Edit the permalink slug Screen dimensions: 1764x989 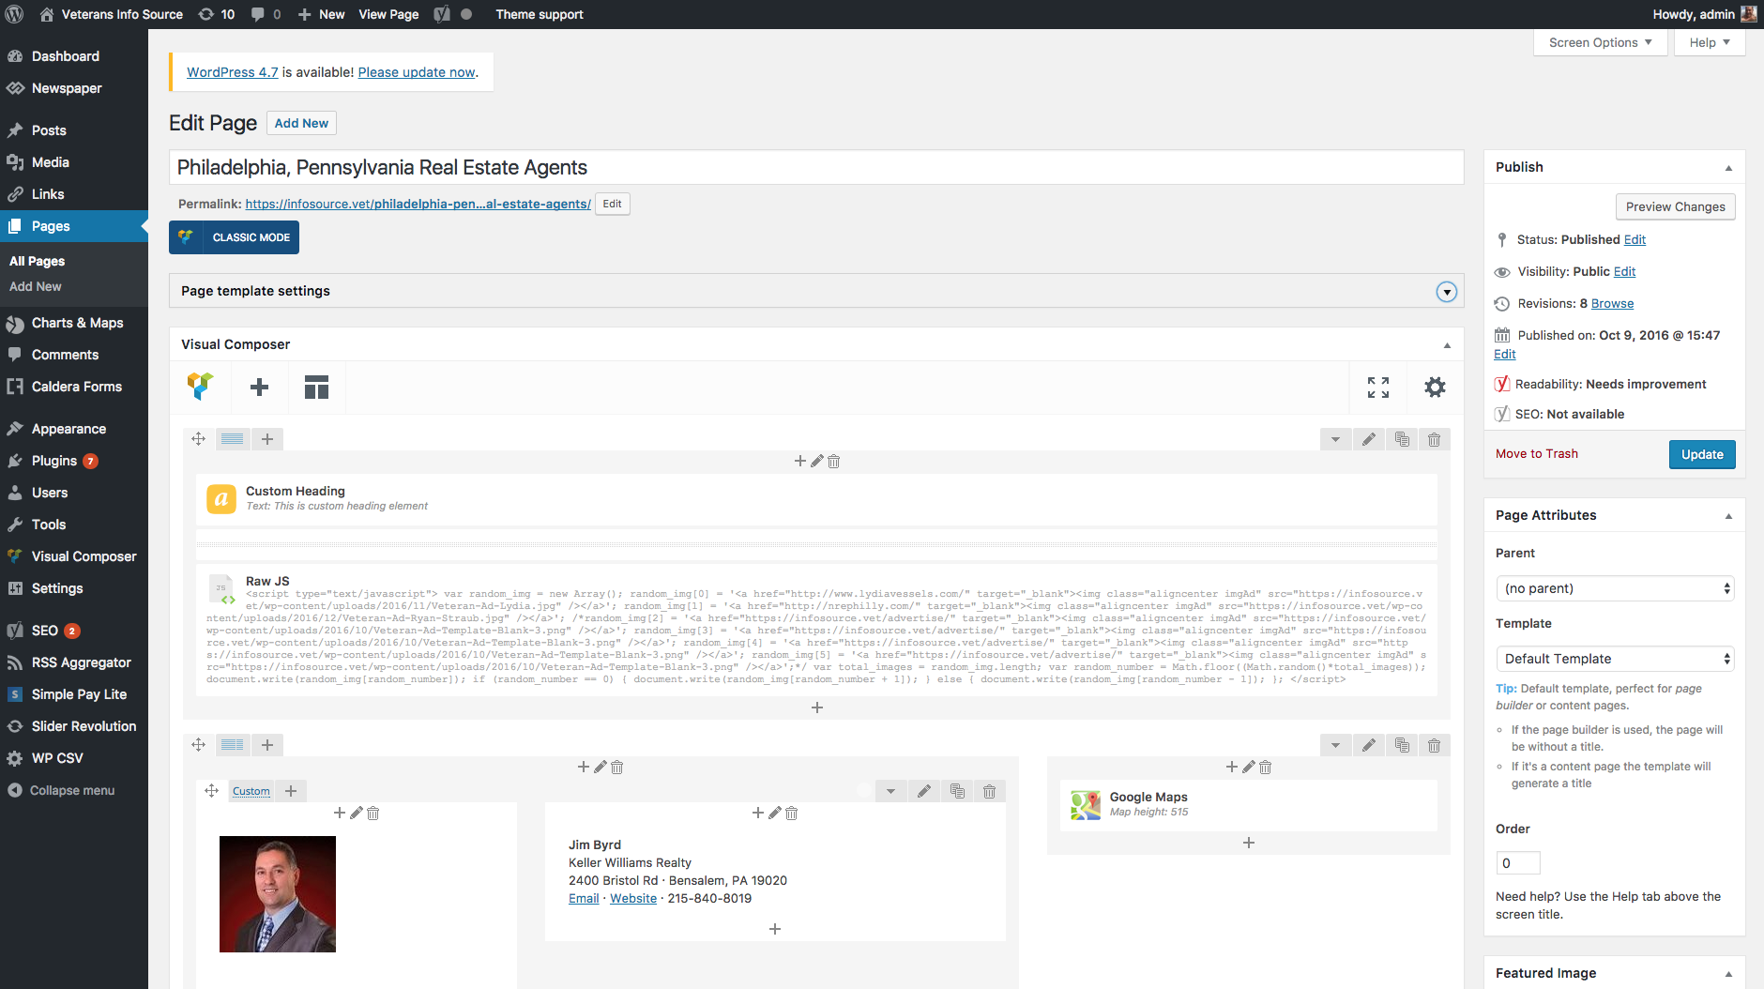coord(612,204)
